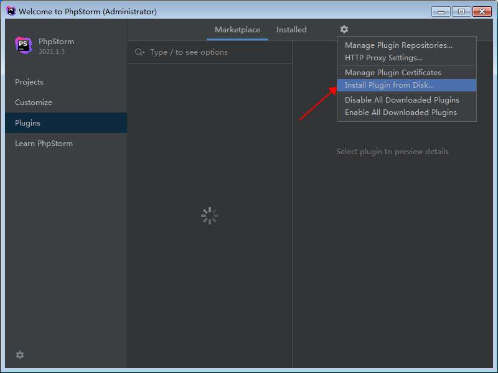Click 'Select plugin to preview details' text
Image resolution: width=498 pixels, height=373 pixels.
pyautogui.click(x=392, y=152)
